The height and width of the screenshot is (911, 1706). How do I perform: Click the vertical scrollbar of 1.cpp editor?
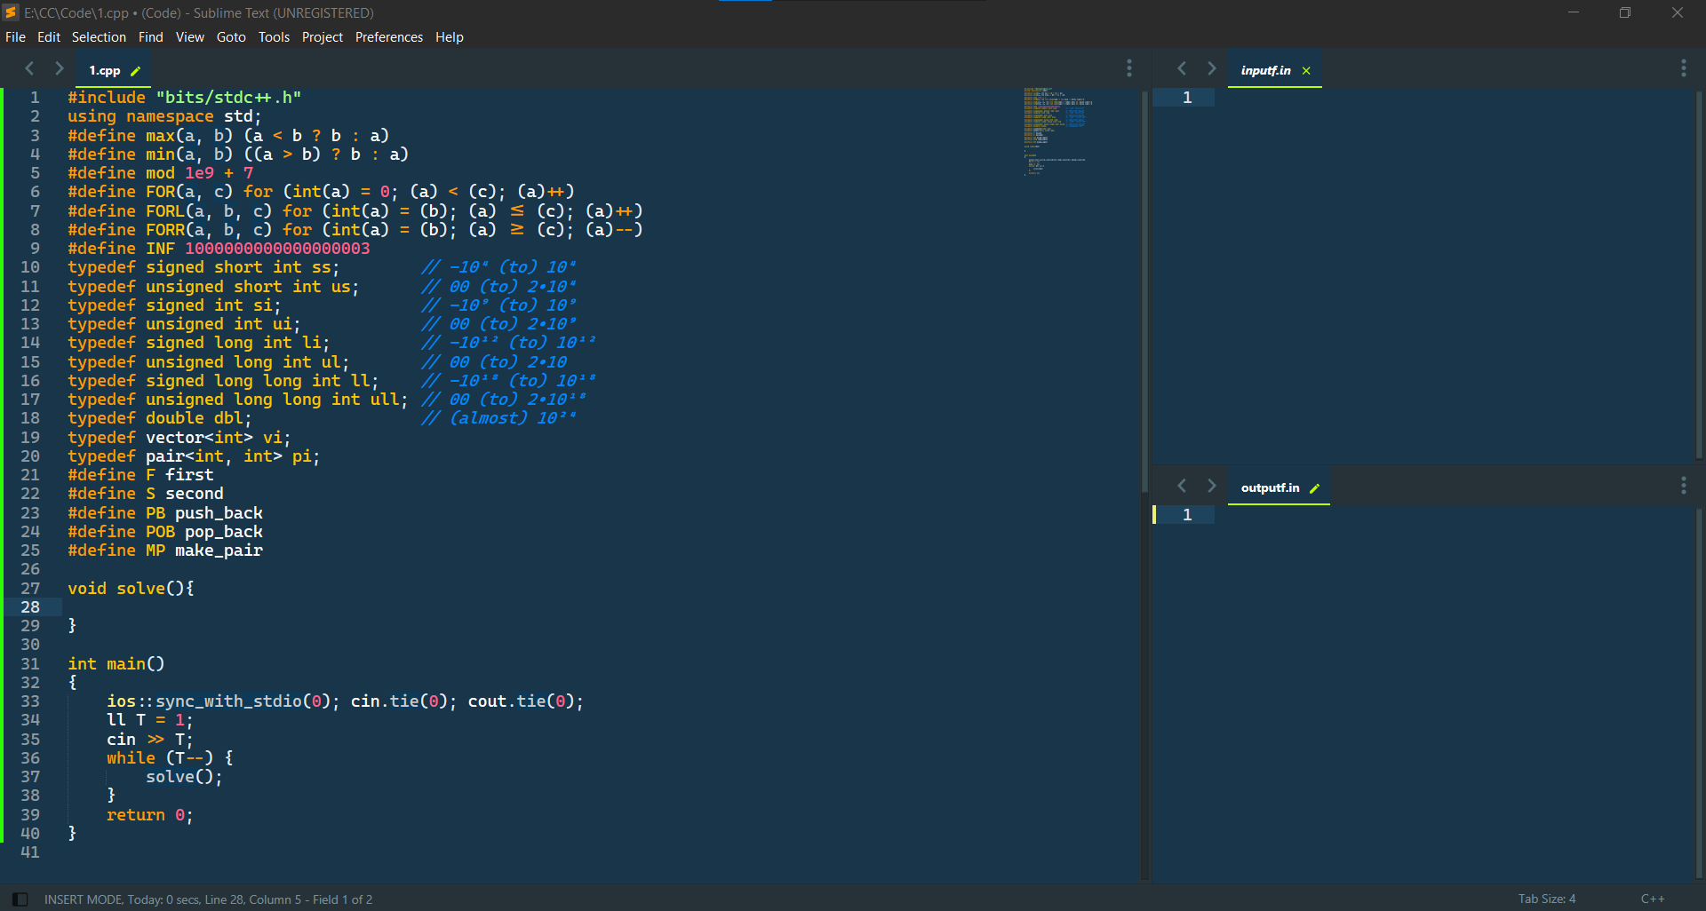point(1144,293)
